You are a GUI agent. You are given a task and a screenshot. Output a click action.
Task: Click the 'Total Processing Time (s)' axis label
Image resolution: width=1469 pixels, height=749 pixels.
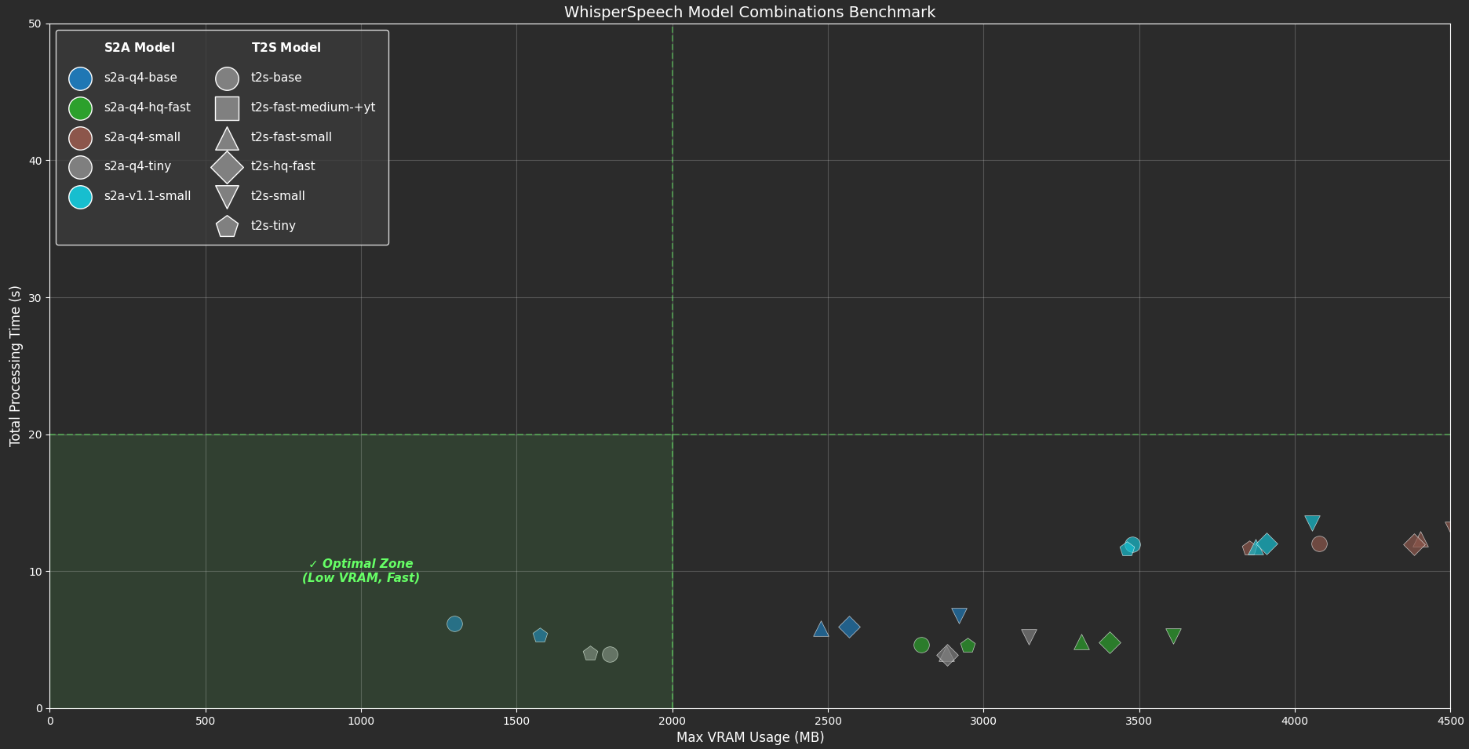point(15,366)
